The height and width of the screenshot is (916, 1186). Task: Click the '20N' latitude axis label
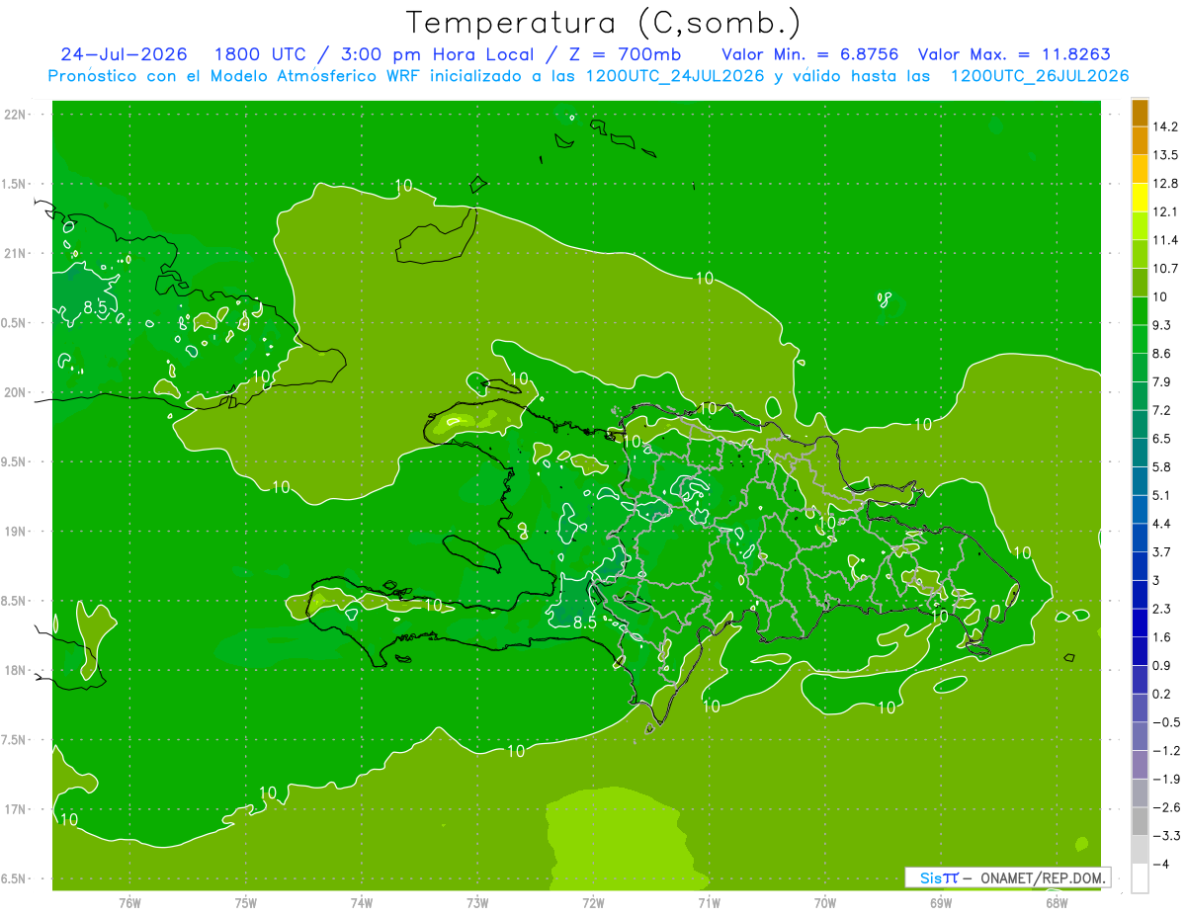coord(16,392)
